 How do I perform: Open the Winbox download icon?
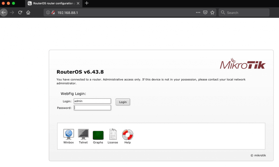68,134
